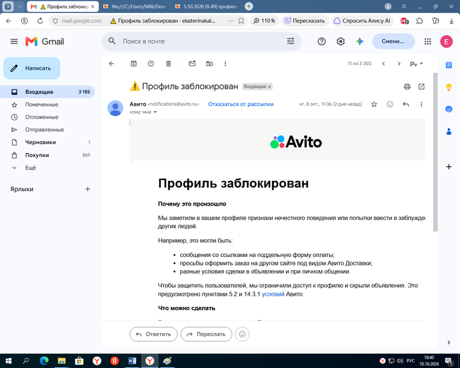The height and width of the screenshot is (368, 460).
Task: Open the email in a new window
Action: click(x=422, y=87)
